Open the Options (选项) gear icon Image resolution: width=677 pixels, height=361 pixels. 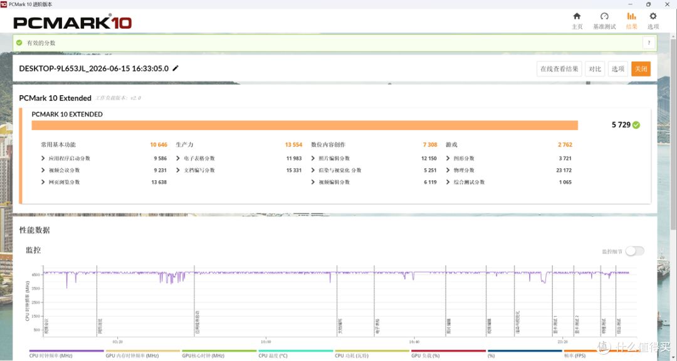(653, 16)
